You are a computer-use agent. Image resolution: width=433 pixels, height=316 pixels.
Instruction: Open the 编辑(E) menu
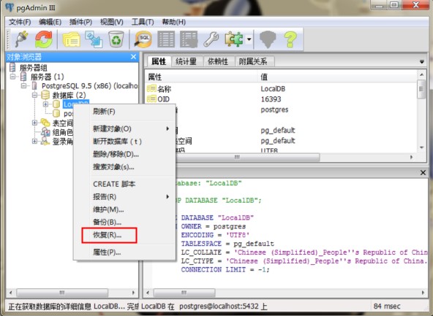(50, 22)
